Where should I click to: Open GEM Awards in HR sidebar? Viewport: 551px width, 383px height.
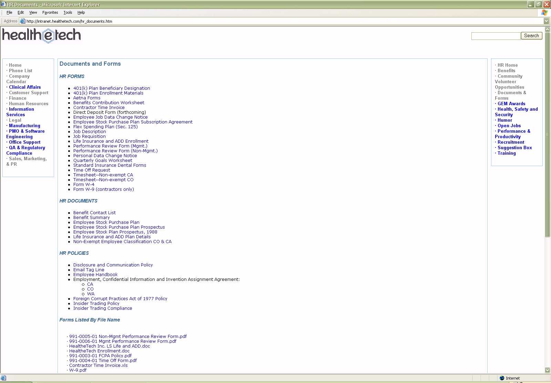click(511, 103)
